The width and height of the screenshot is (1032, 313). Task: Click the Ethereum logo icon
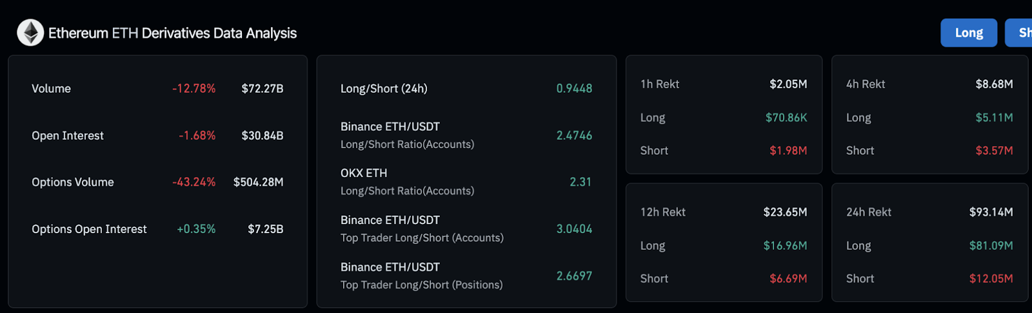[30, 33]
